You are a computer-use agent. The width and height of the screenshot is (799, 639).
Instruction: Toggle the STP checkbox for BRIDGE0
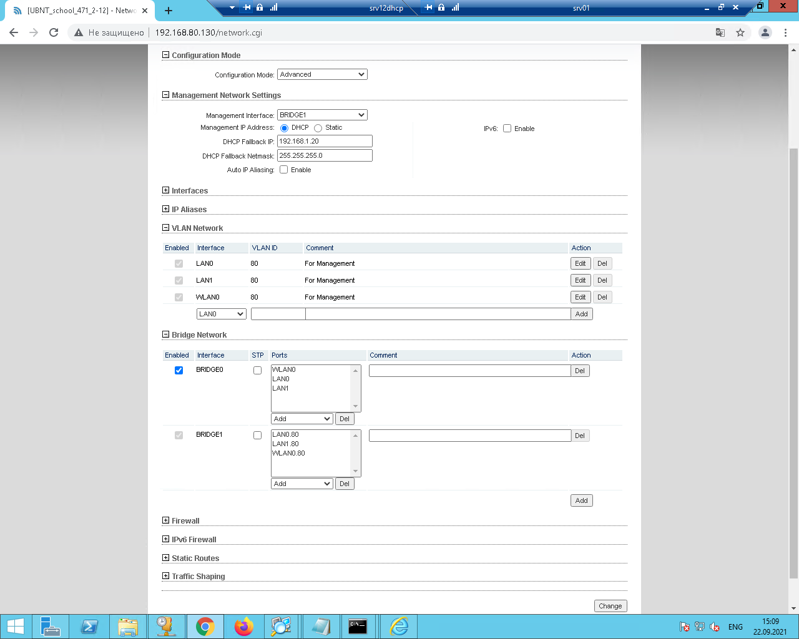pyautogui.click(x=257, y=370)
